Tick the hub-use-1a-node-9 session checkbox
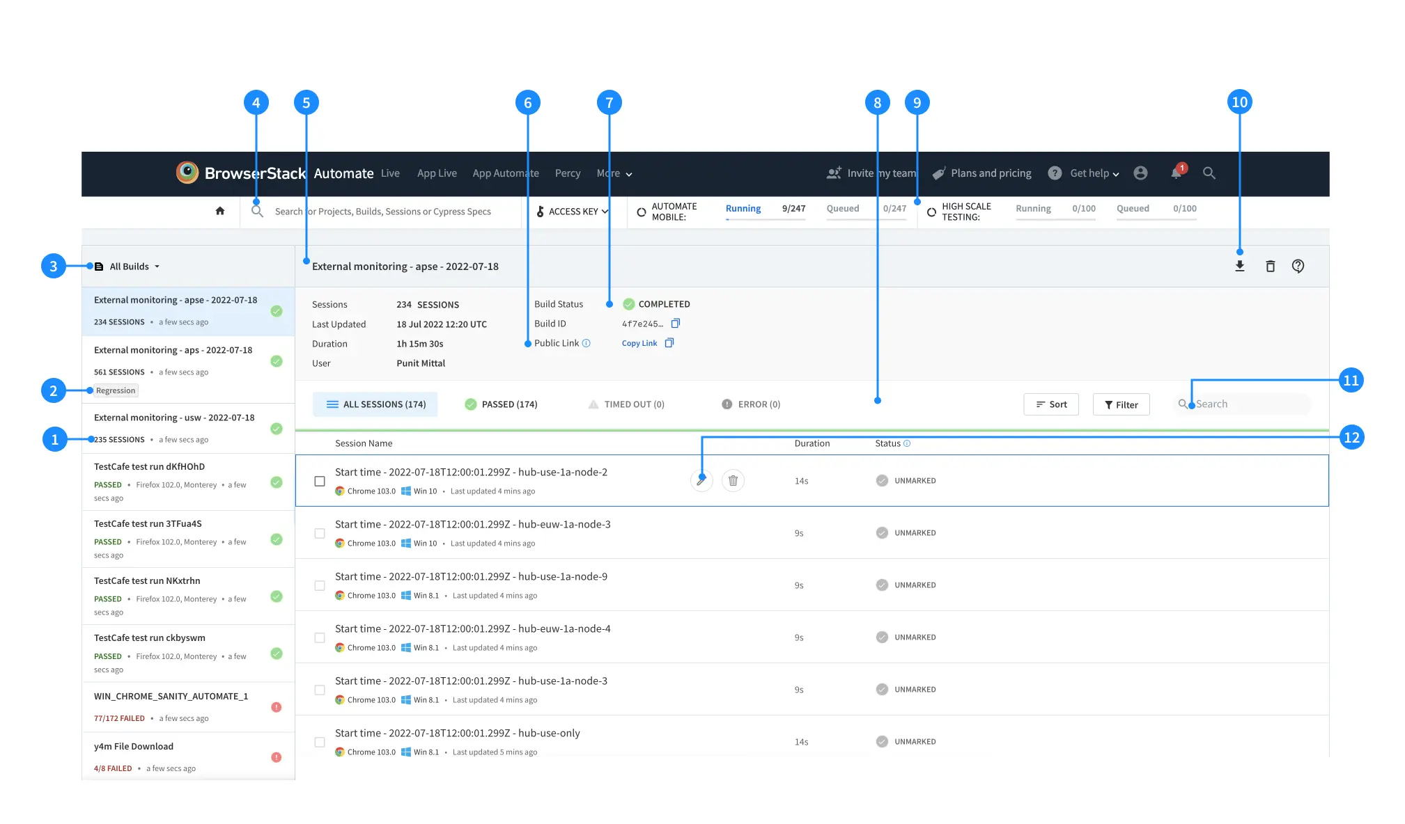 tap(320, 585)
